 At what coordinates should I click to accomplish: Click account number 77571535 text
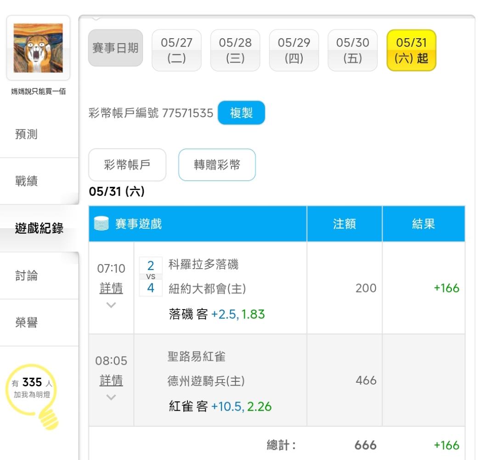187,113
